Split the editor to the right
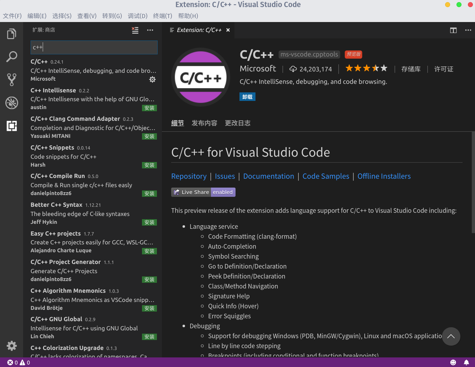The image size is (475, 367). (x=453, y=30)
